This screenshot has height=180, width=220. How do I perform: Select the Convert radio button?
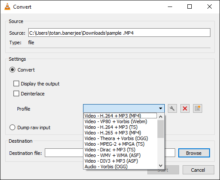click(x=12, y=70)
